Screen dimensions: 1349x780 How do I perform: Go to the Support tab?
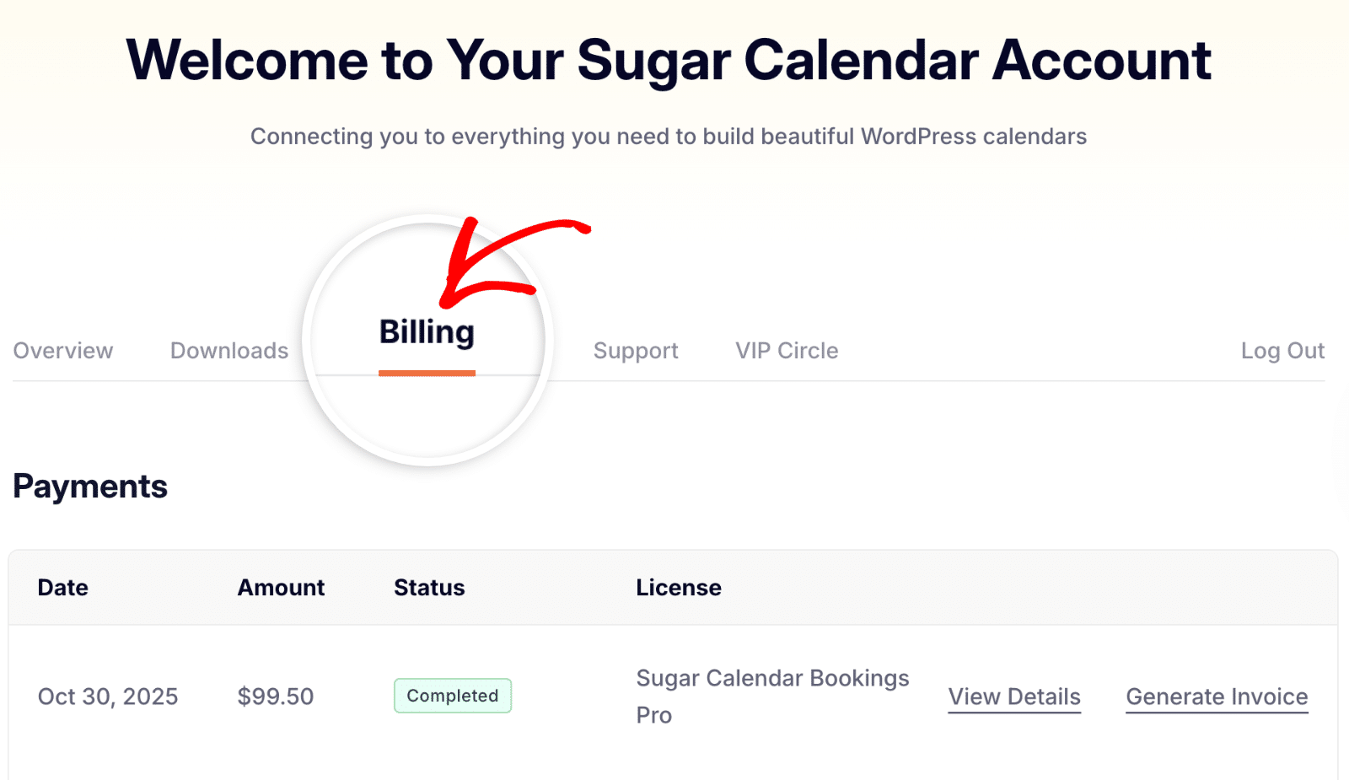click(x=636, y=351)
